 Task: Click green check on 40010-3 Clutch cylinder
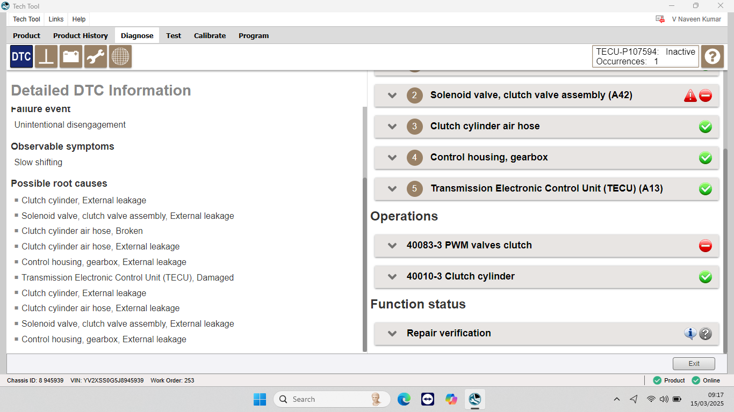706,277
